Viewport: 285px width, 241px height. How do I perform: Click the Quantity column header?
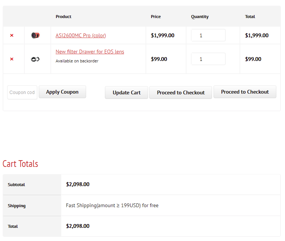coord(200,17)
